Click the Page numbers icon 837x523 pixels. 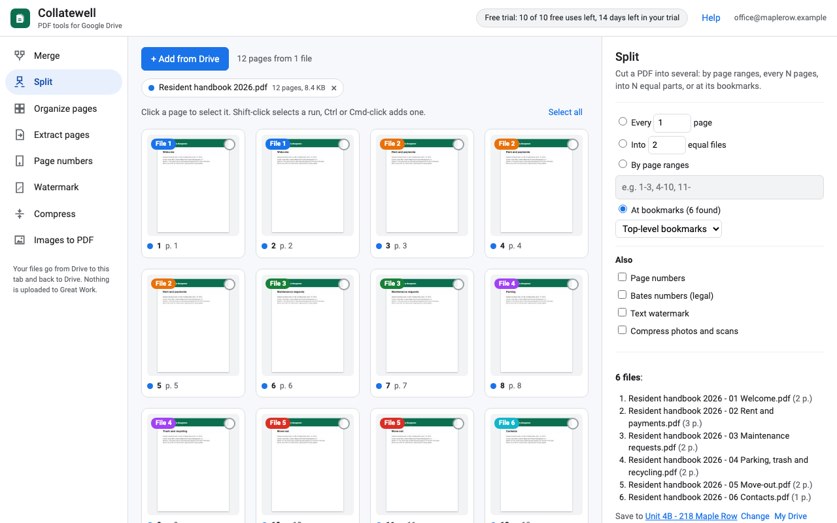click(x=20, y=161)
